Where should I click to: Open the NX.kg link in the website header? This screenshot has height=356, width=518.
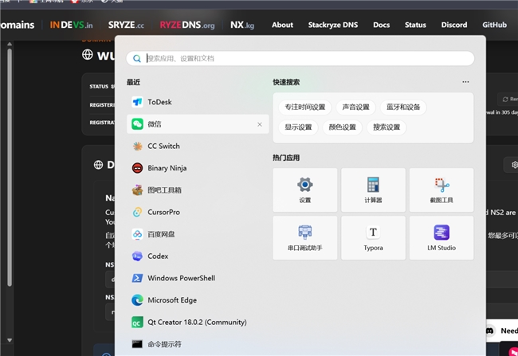242,25
